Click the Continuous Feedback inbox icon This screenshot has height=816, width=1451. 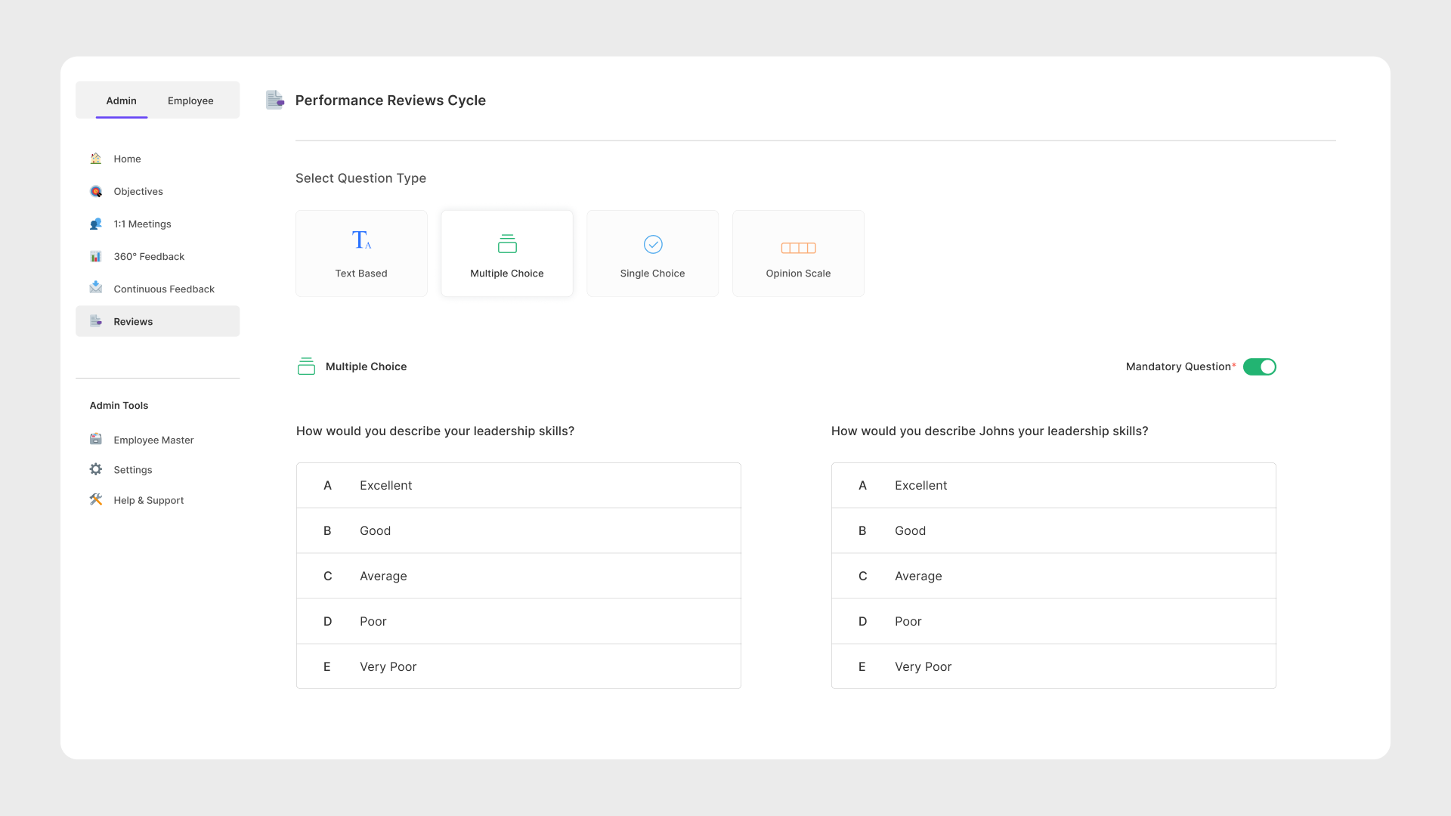pyautogui.click(x=96, y=288)
